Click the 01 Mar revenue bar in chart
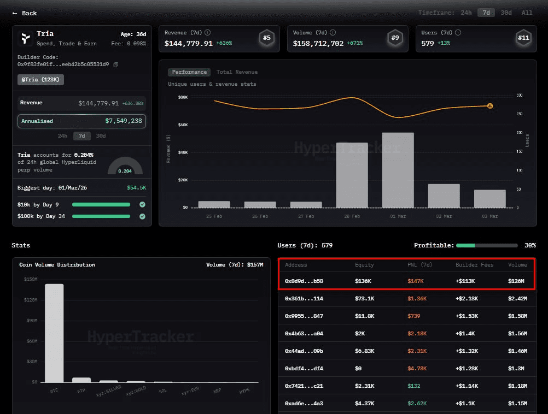Viewport: 548px width, 414px height. tap(398, 170)
